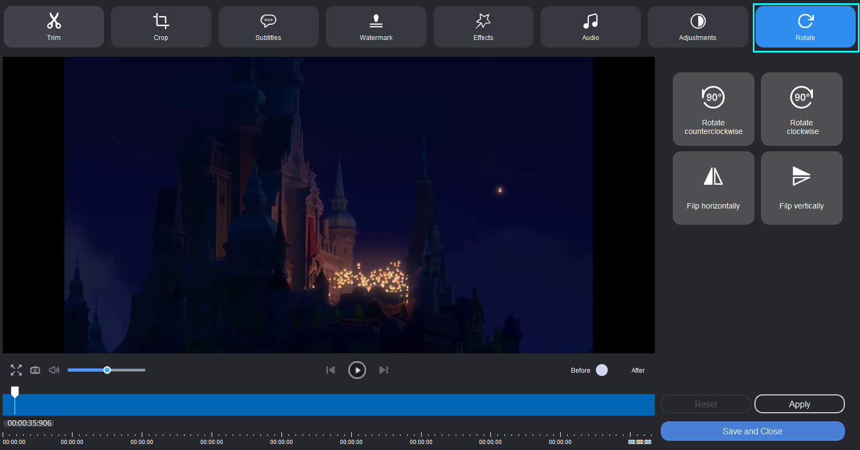The width and height of the screenshot is (860, 450).
Task: Mute the volume speaker icon
Action: [x=54, y=370]
